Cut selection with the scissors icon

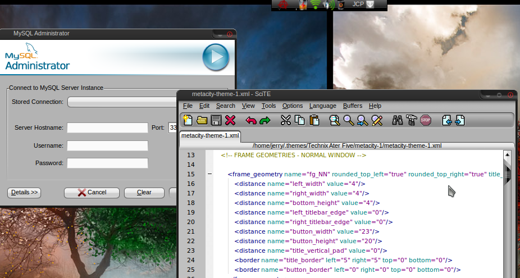tap(285, 120)
